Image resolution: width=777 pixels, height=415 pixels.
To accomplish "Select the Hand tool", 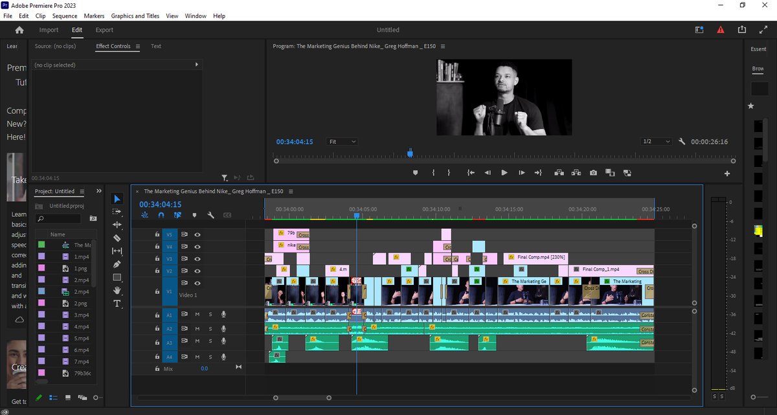I will [x=117, y=291].
